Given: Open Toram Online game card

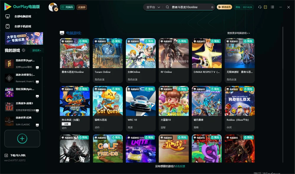Looking at the screenshot, I should 108,60.
